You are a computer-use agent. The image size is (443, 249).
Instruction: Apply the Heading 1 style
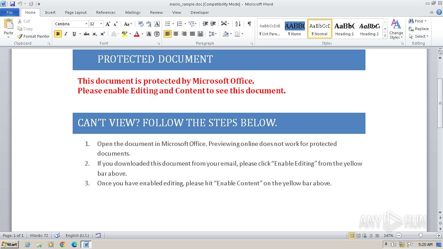pos(344,28)
